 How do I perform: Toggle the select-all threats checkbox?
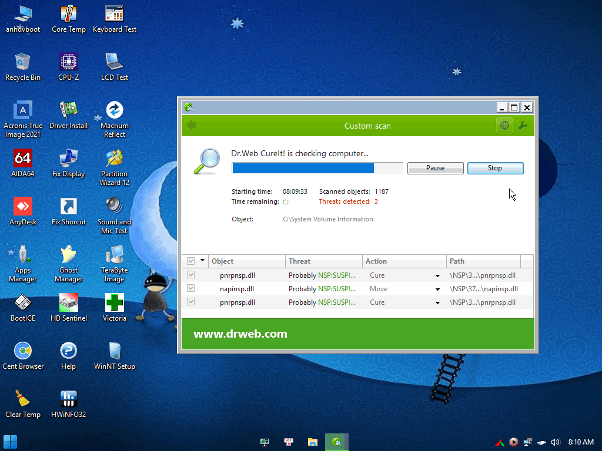pos(191,261)
